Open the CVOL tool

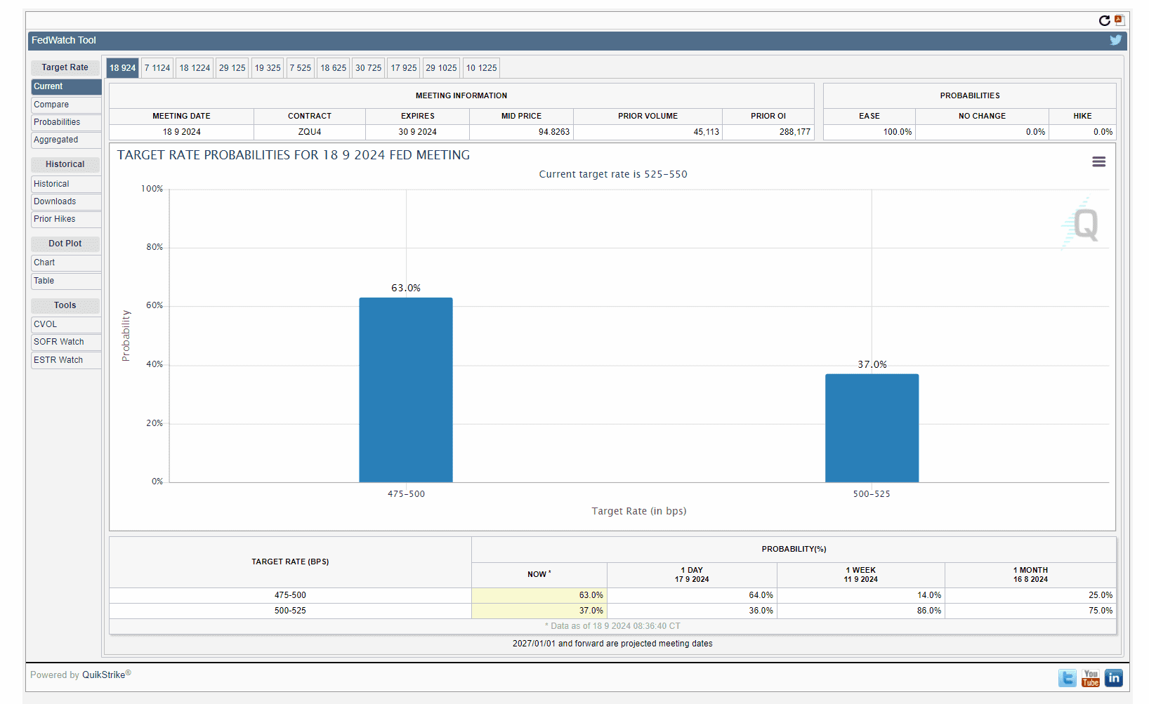46,324
